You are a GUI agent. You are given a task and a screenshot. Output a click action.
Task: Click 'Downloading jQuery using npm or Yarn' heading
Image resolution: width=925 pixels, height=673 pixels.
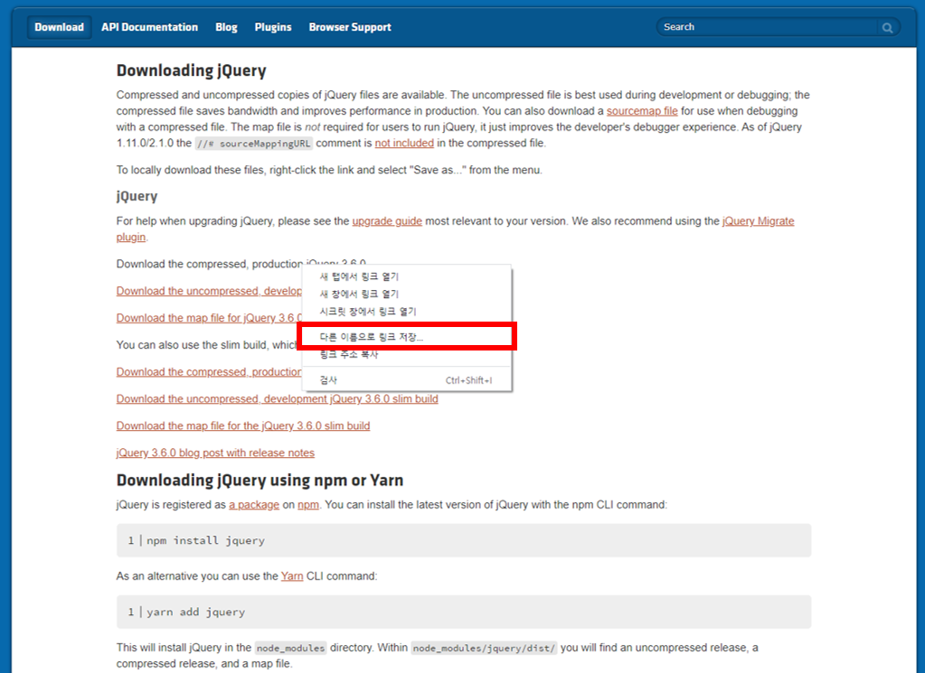(x=260, y=481)
